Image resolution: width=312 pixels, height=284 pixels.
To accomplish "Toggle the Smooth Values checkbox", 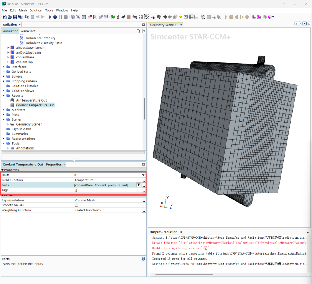I will (76, 205).
